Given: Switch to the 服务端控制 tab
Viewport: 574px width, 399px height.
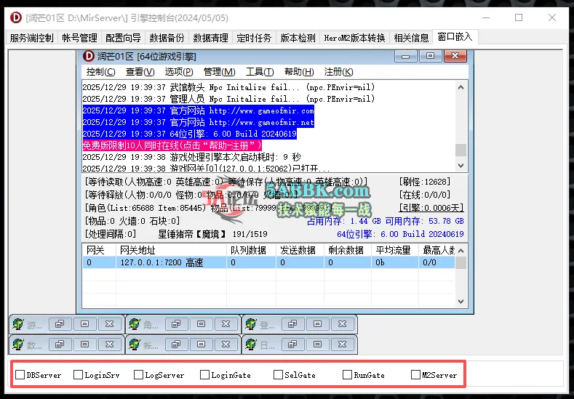Looking at the screenshot, I should [31, 38].
